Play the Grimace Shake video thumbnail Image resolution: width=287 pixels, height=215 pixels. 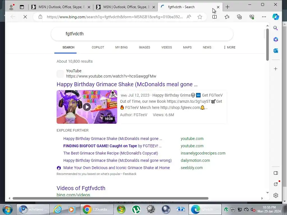pyautogui.click(x=87, y=107)
